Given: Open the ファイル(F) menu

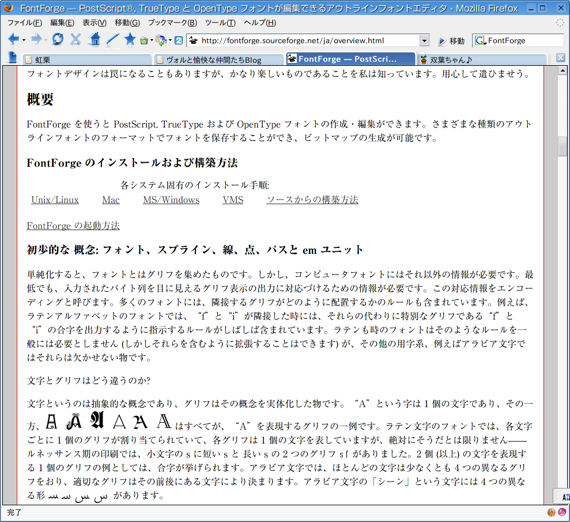Looking at the screenshot, I should tap(24, 23).
